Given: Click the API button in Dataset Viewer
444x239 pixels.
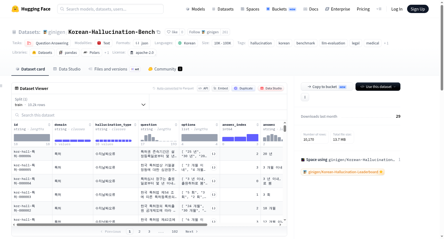Looking at the screenshot, I should pyautogui.click(x=203, y=88).
